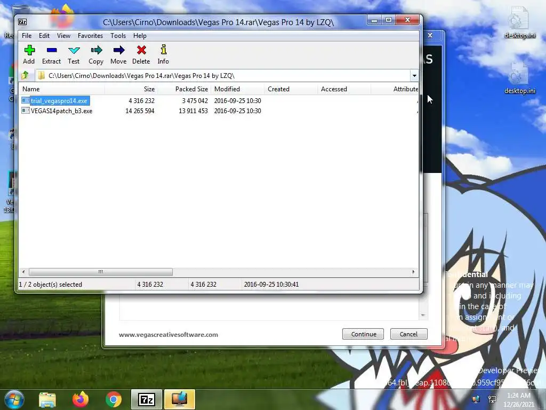
Task: Open the lower desktop.ini desktop icon
Action: [520, 78]
